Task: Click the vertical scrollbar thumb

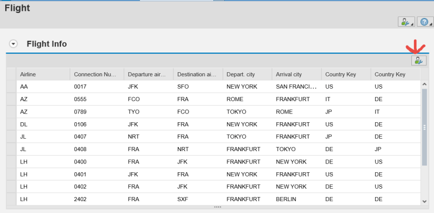Action: [x=425, y=126]
